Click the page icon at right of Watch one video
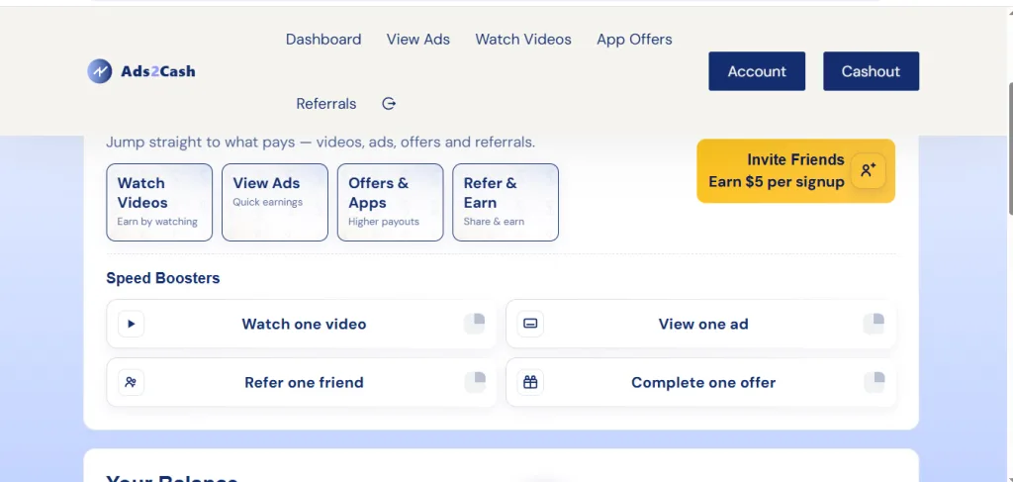Image resolution: width=1013 pixels, height=482 pixels. pyautogui.click(x=475, y=323)
